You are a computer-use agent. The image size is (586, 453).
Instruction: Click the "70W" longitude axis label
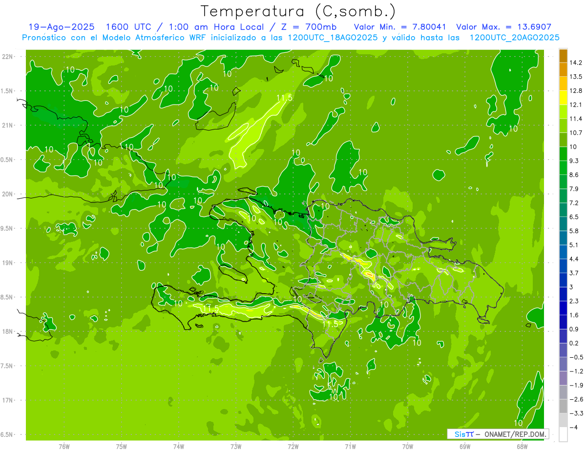pyautogui.click(x=408, y=447)
